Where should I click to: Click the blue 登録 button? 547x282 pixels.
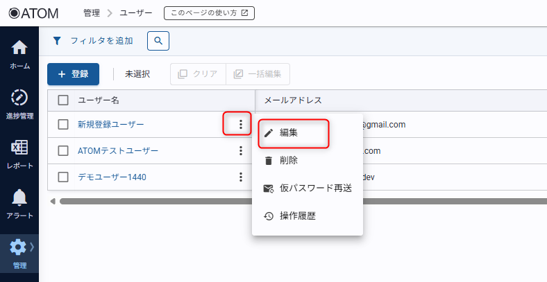pos(73,74)
